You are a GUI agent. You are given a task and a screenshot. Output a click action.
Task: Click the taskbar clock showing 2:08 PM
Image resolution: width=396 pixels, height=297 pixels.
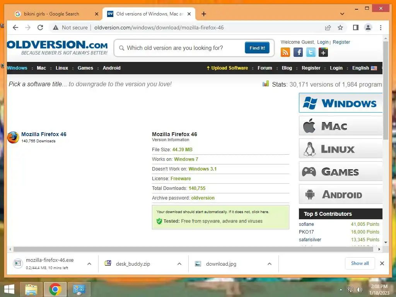click(379, 289)
